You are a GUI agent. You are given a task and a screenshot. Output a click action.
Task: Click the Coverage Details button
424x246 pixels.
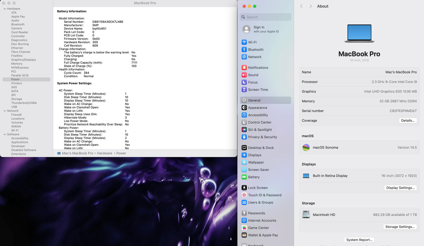click(x=408, y=121)
